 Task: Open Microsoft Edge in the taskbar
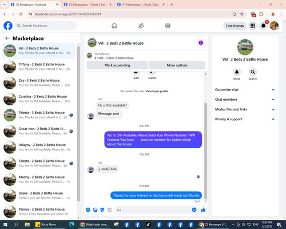[71, 224]
